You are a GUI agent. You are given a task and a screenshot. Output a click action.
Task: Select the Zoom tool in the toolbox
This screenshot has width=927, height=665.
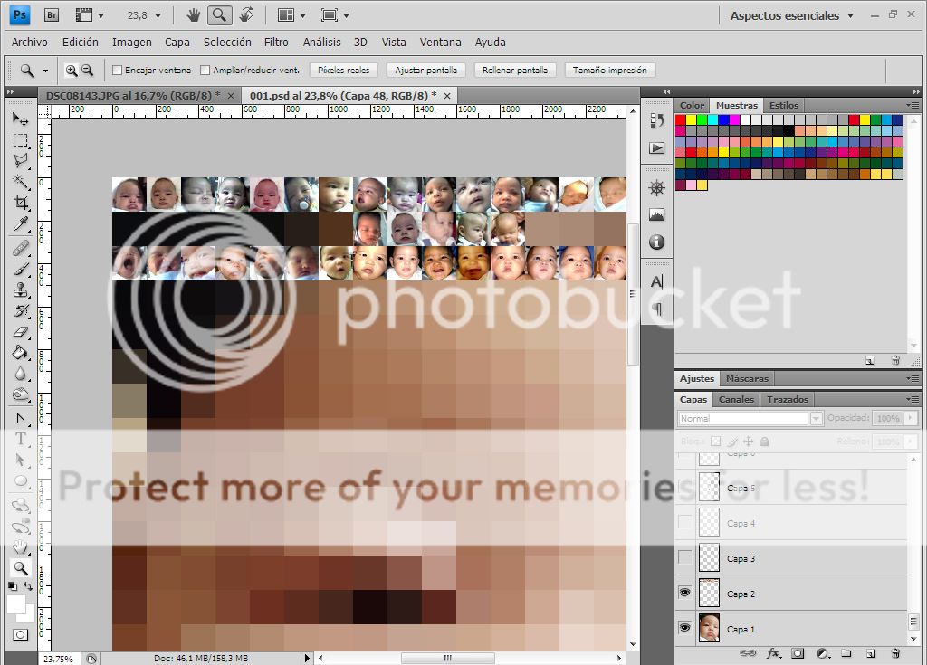click(x=20, y=568)
